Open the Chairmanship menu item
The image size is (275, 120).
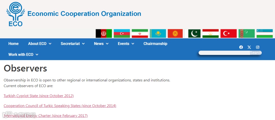[155, 44]
